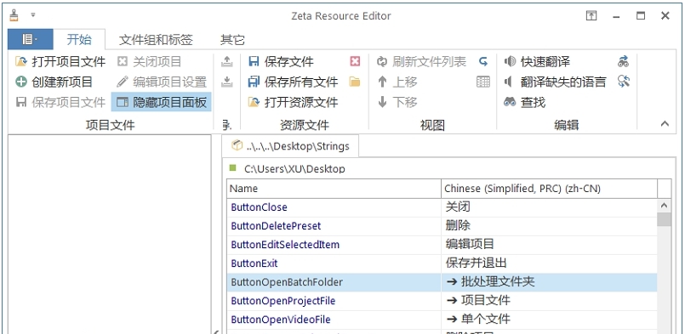
Task: Click the 保存并退出 translation cell
Action: tap(549, 263)
